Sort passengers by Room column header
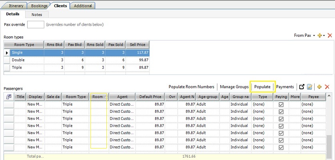Image resolution: width=335 pixels, height=160 pixels. [x=98, y=97]
